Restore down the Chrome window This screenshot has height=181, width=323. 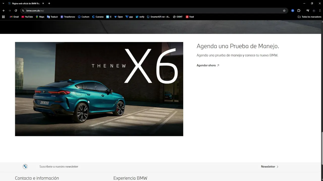click(x=312, y=3)
